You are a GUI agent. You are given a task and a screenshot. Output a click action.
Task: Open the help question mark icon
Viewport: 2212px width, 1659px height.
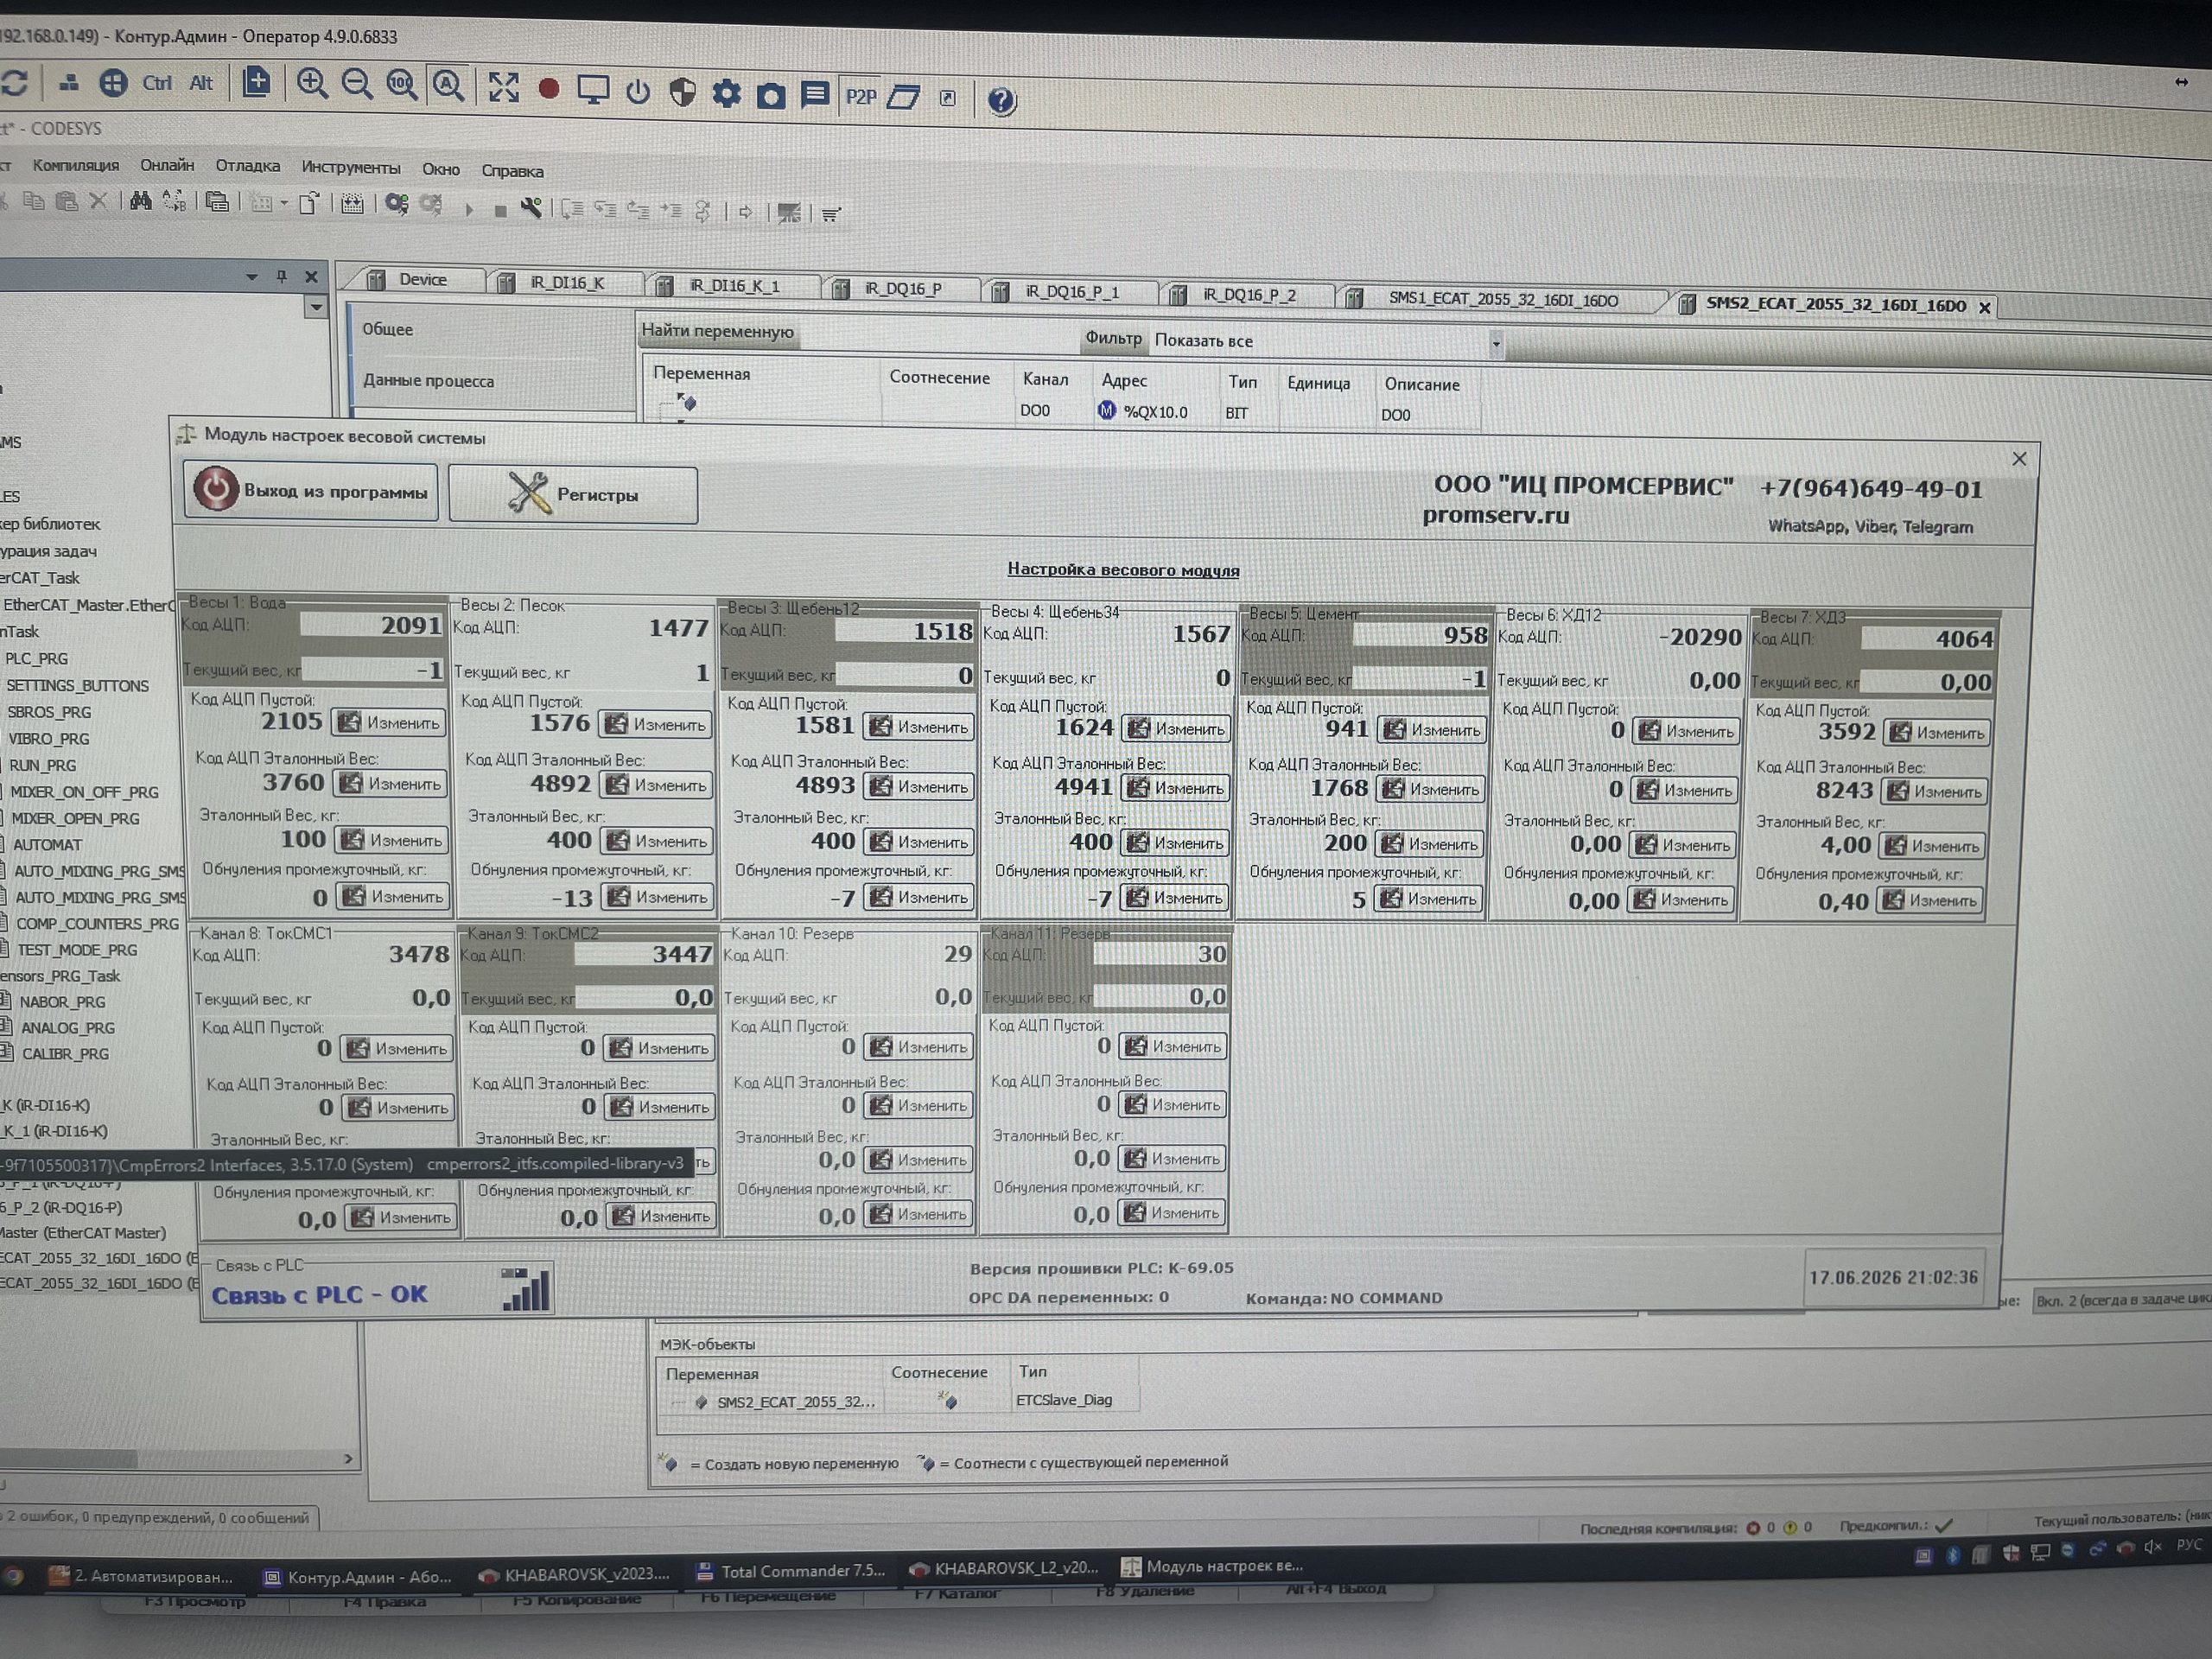1001,100
